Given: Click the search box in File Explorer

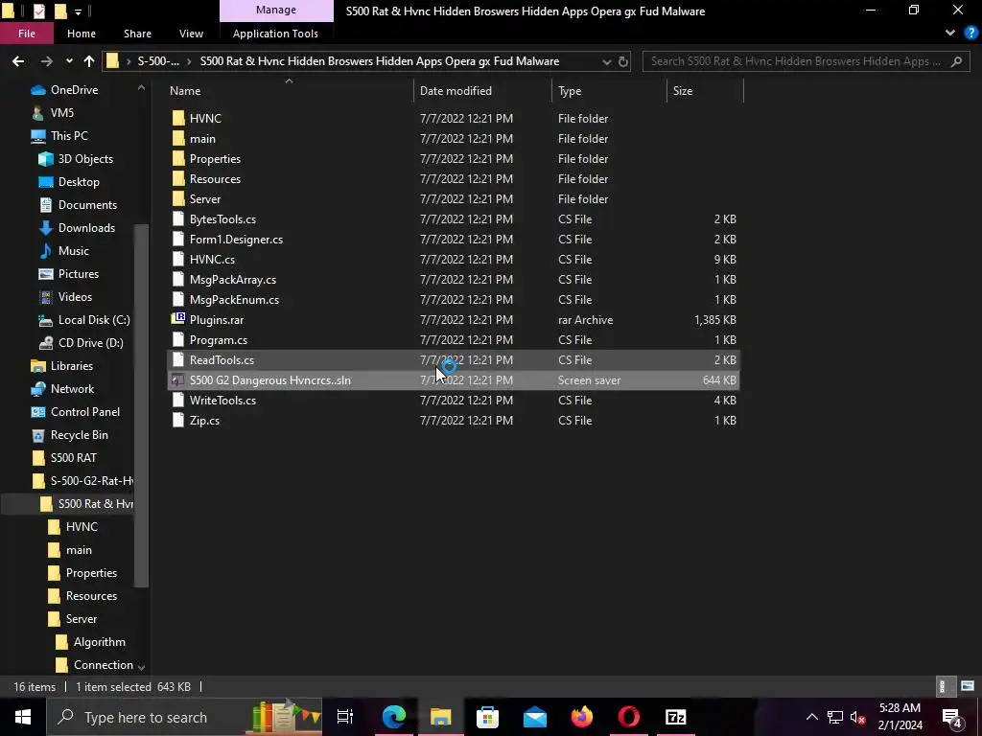Looking at the screenshot, I should click(806, 61).
